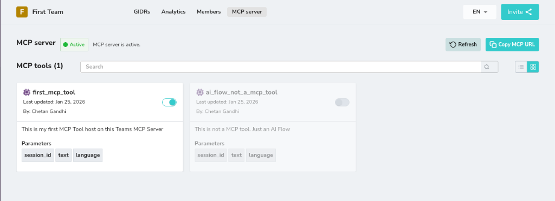555x201 pixels.
Task: Refresh the MCP server status
Action: [463, 44]
